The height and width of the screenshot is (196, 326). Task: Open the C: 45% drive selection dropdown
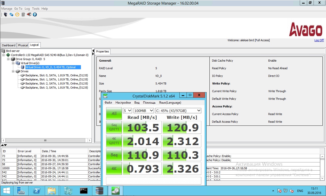178,110
